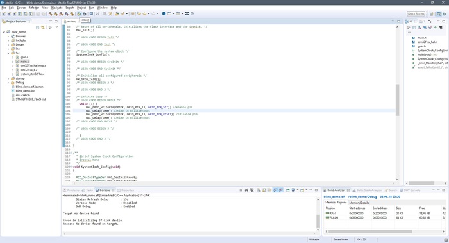This screenshot has width=449, height=243.
Task: Switch to the Debug perspective bug icon
Action: click(445, 13)
